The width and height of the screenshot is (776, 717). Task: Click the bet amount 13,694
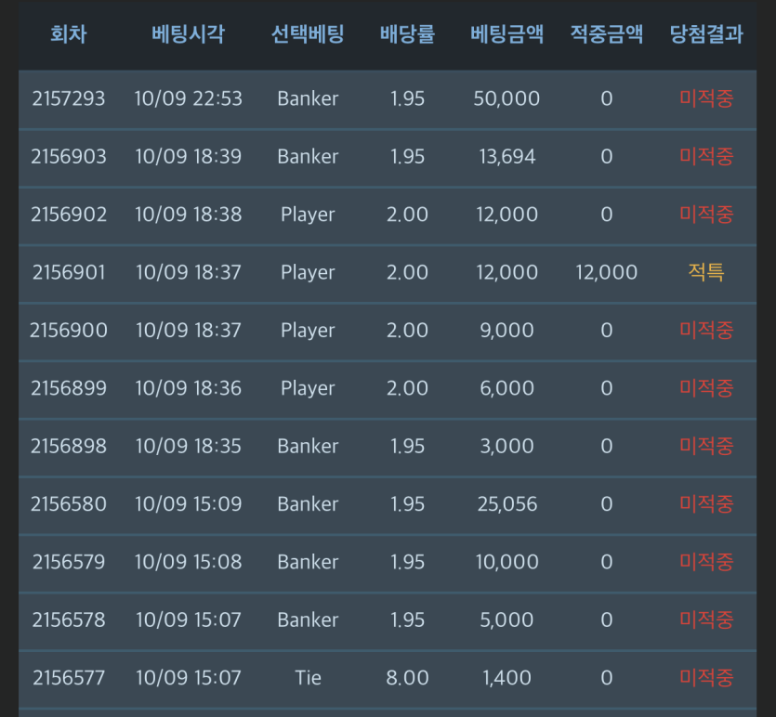click(x=506, y=156)
